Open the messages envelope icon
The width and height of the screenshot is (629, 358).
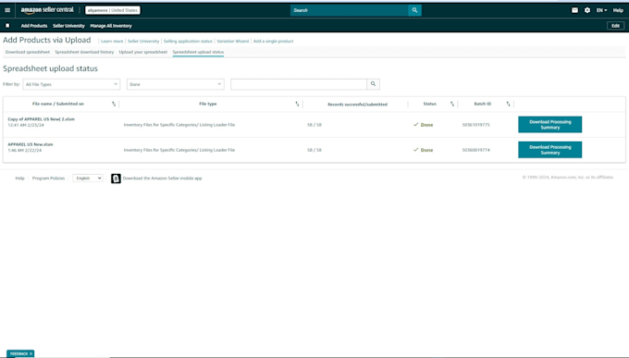coord(574,10)
